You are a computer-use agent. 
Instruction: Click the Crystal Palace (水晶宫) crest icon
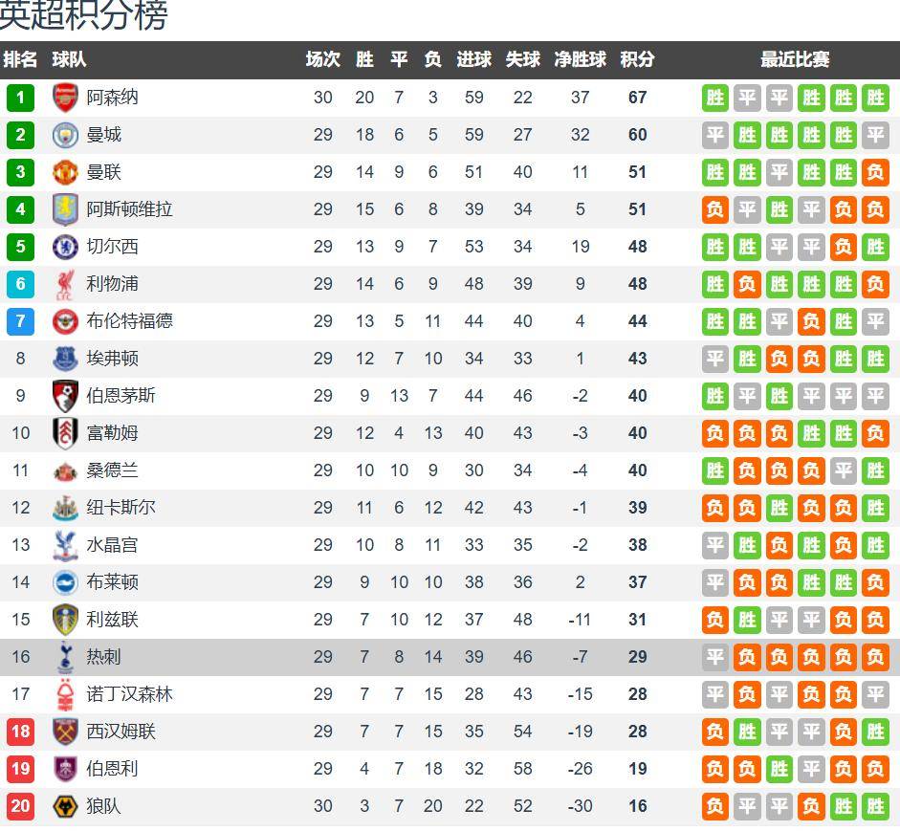coord(65,545)
